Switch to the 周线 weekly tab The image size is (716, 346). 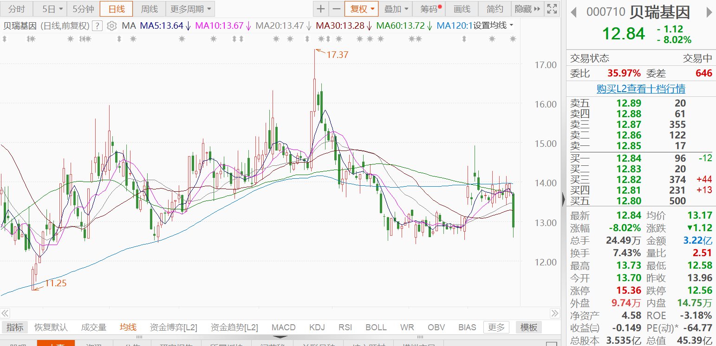[x=149, y=9]
